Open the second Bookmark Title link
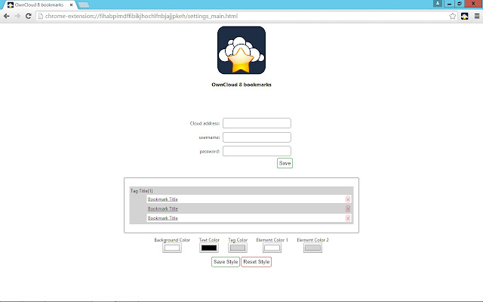The width and height of the screenshot is (483, 302). click(163, 208)
